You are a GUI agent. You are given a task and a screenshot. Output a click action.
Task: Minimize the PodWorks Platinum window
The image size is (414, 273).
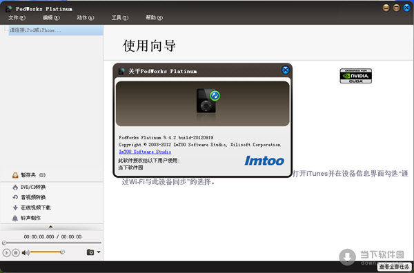386,8
